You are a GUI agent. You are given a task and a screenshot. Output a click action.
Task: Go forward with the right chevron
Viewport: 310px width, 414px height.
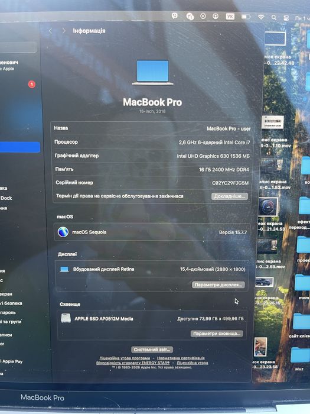(64, 31)
